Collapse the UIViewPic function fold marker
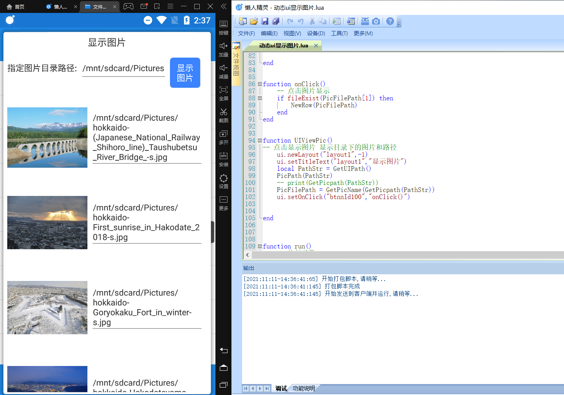Image resolution: width=564 pixels, height=395 pixels. click(x=260, y=141)
